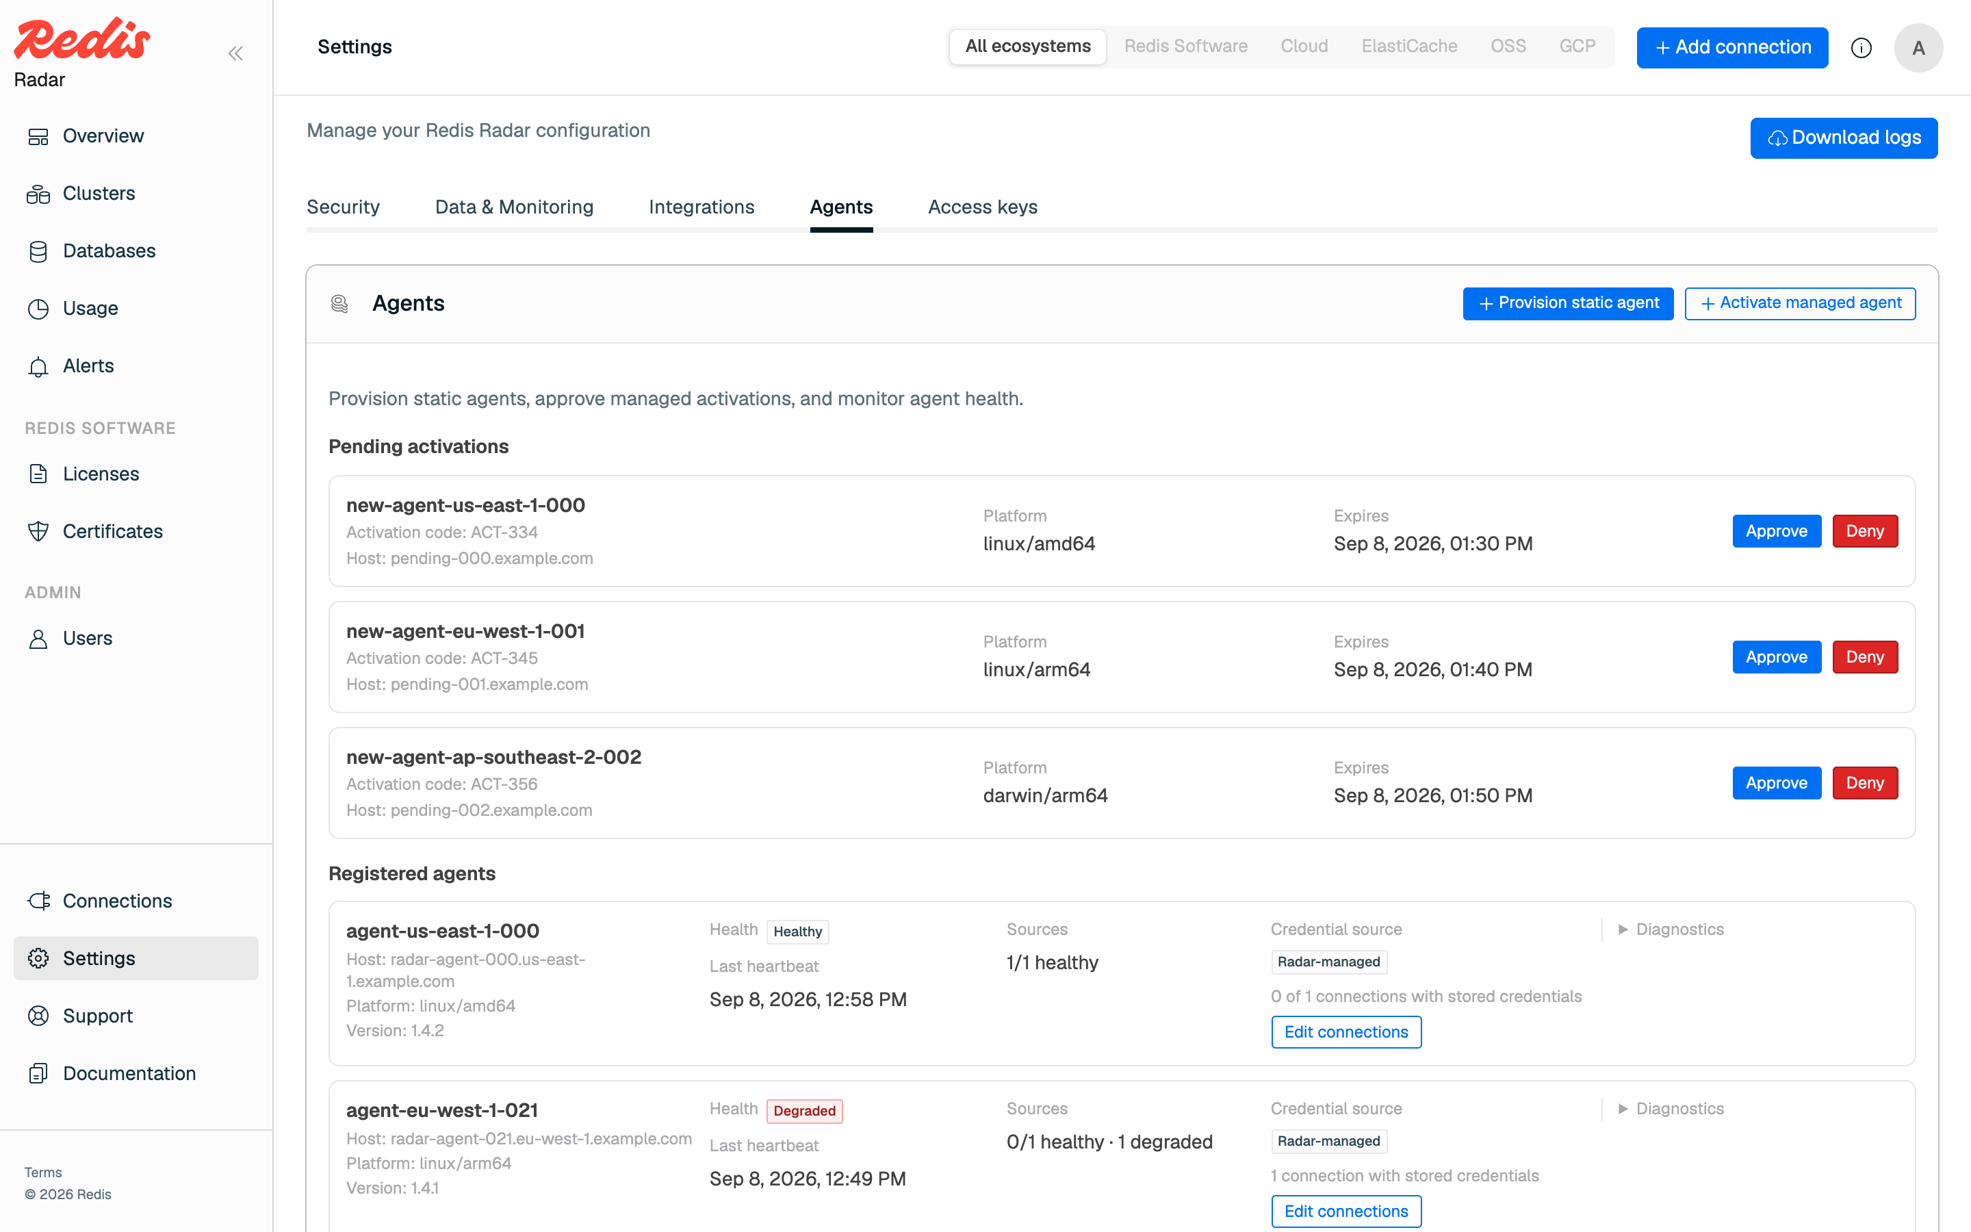Viewport: 1971px width, 1232px height.
Task: Click activation code ACT-334 text
Action: [x=442, y=532]
